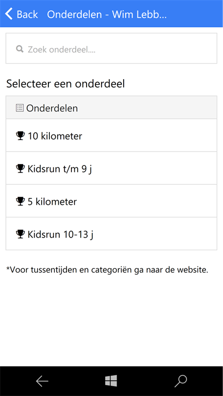This screenshot has height=396, width=223.
Task: Click the list icon beside Onderdelen header
Action: tap(20, 108)
